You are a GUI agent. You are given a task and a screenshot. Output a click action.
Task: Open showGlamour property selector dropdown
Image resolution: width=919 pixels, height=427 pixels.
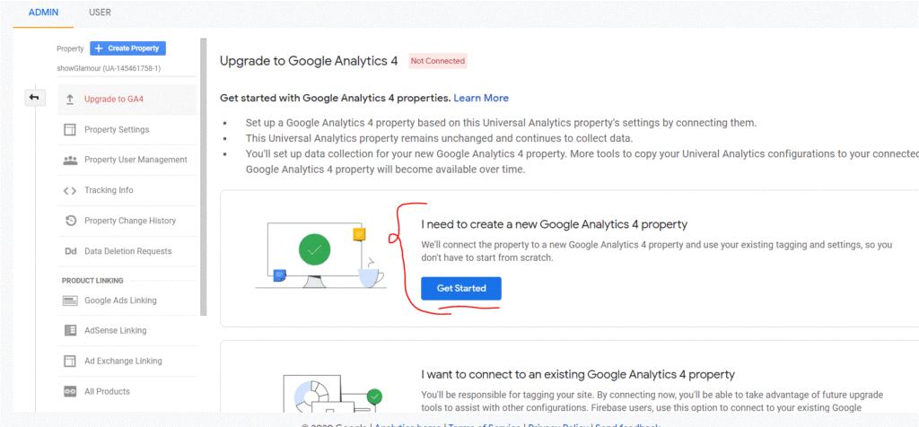coord(109,68)
